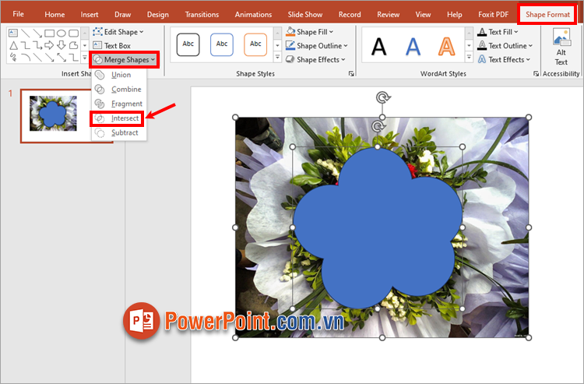Image resolution: width=584 pixels, height=384 pixels.
Task: Select the Right block arrow shape
Action: coord(49,45)
